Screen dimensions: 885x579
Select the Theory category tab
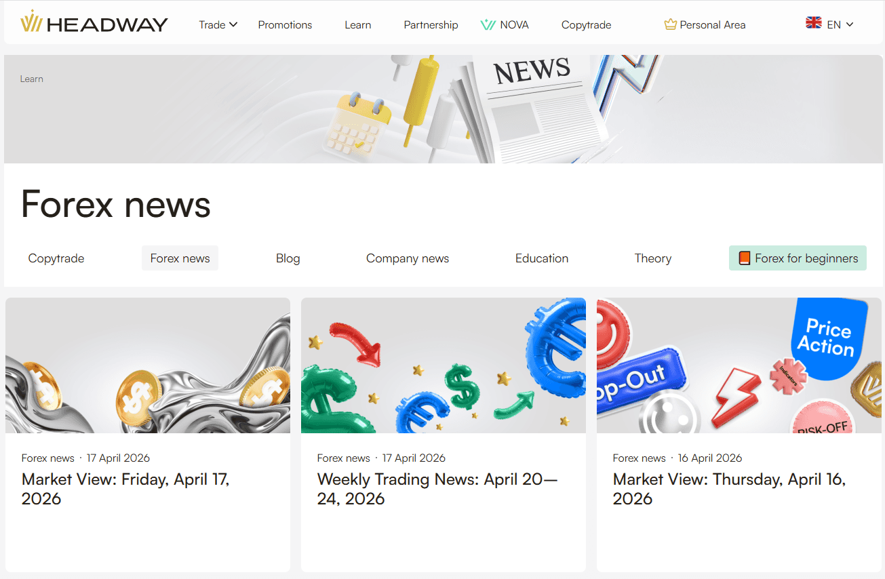(x=652, y=258)
